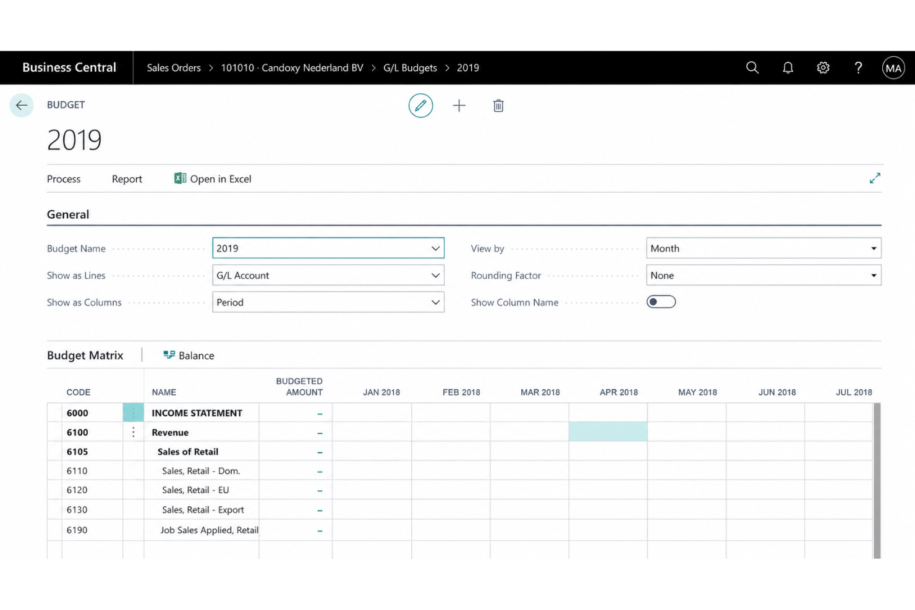Click the Excel icon beside Open in Excel
Image resolution: width=915 pixels, height=610 pixels.
[180, 178]
